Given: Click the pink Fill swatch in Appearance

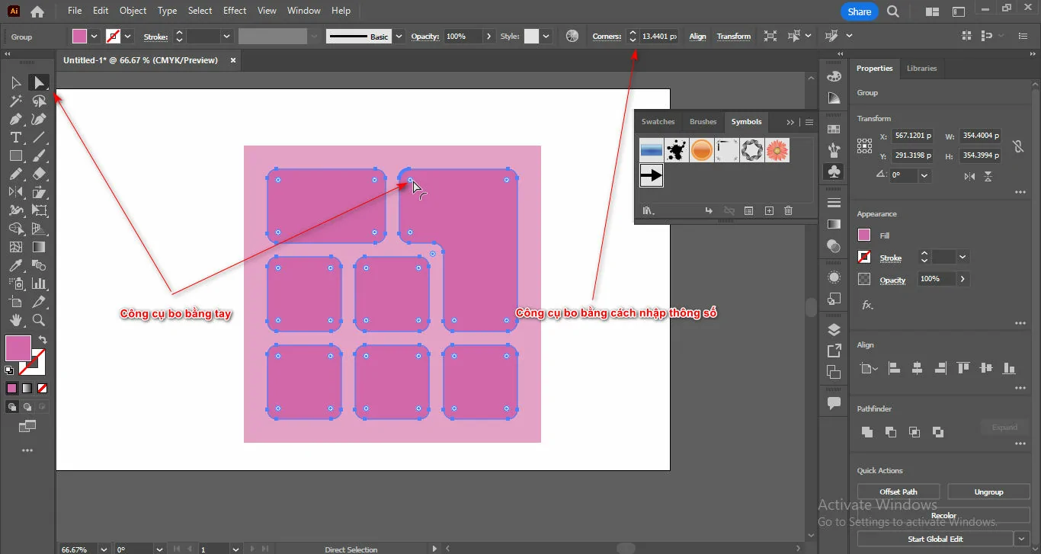Looking at the screenshot, I should tap(866, 235).
